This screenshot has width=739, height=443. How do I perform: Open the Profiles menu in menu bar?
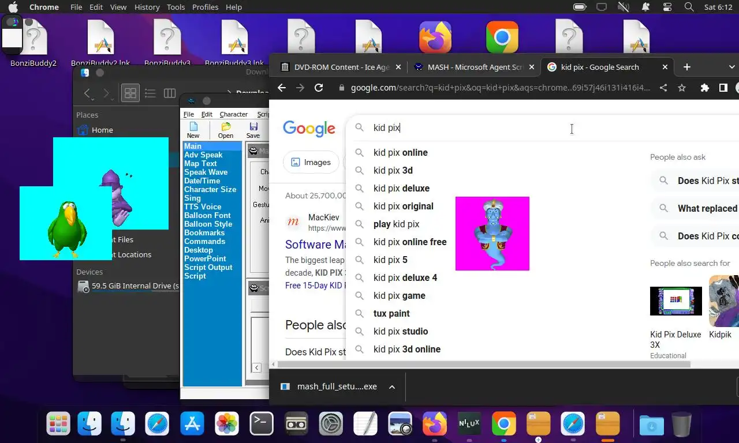(x=205, y=7)
